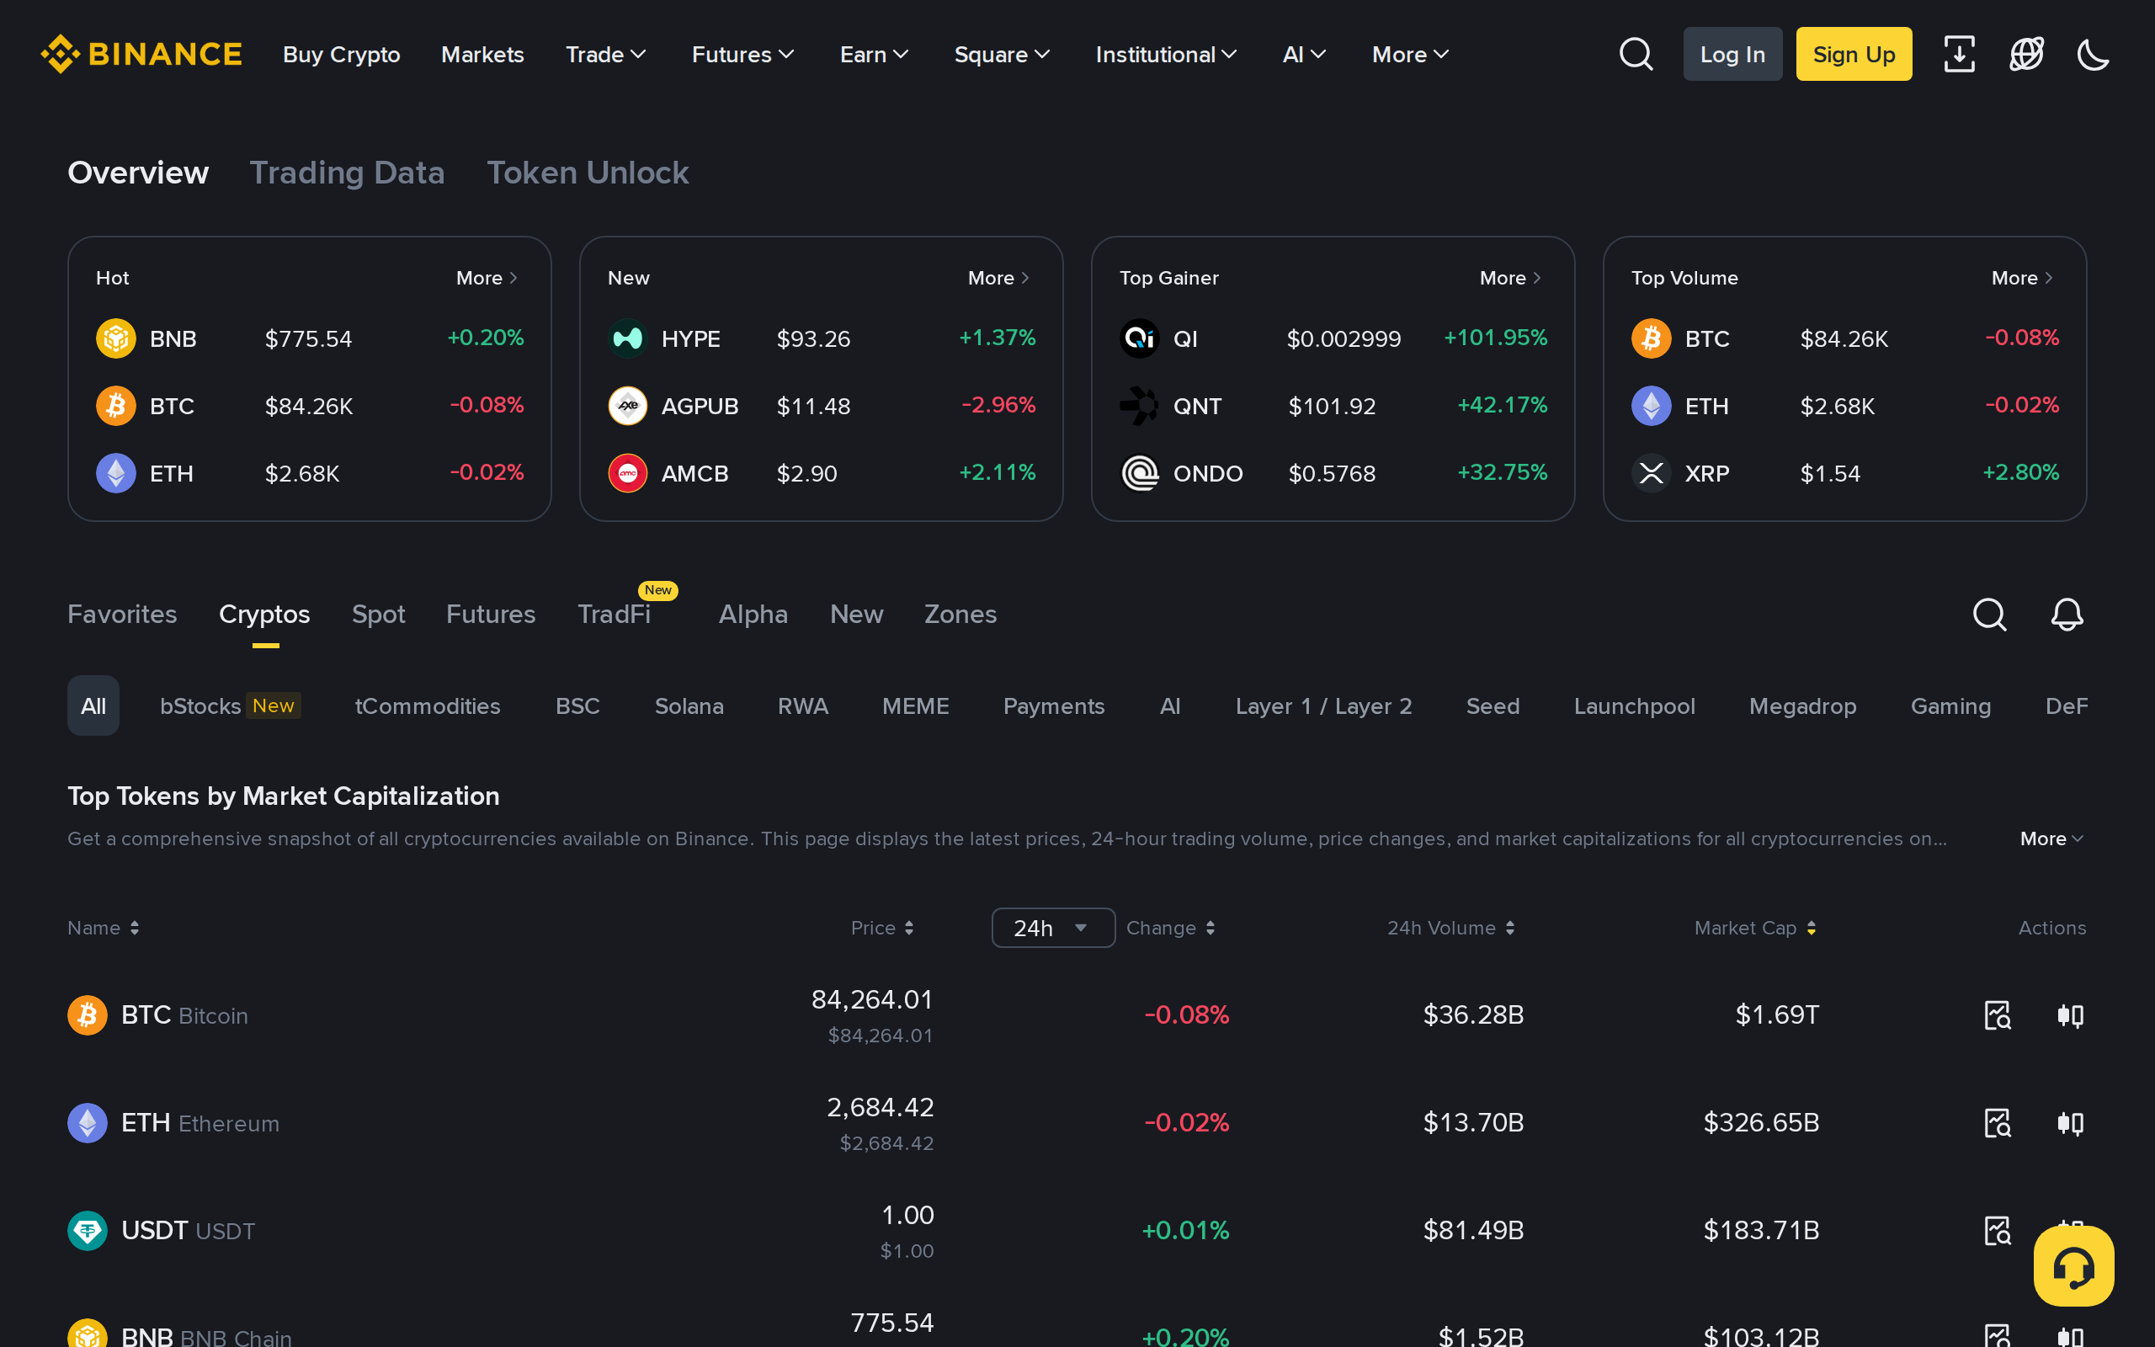Open the Markets nav link
Image resolution: width=2155 pixels, height=1347 pixels.
pos(482,55)
